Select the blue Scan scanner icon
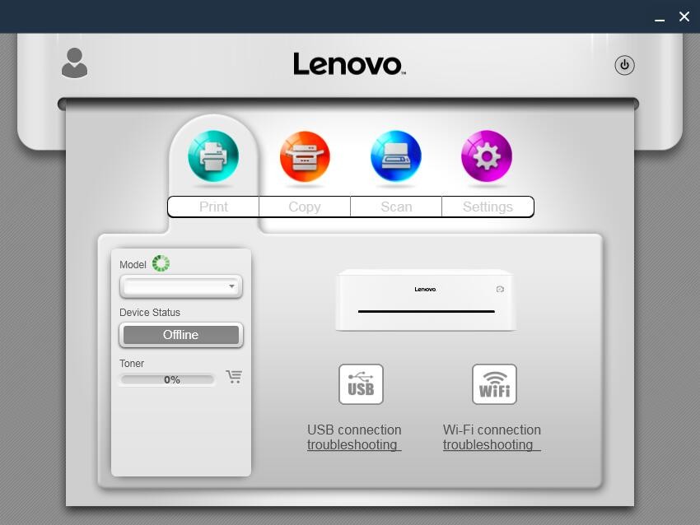The width and height of the screenshot is (700, 525). point(396,156)
